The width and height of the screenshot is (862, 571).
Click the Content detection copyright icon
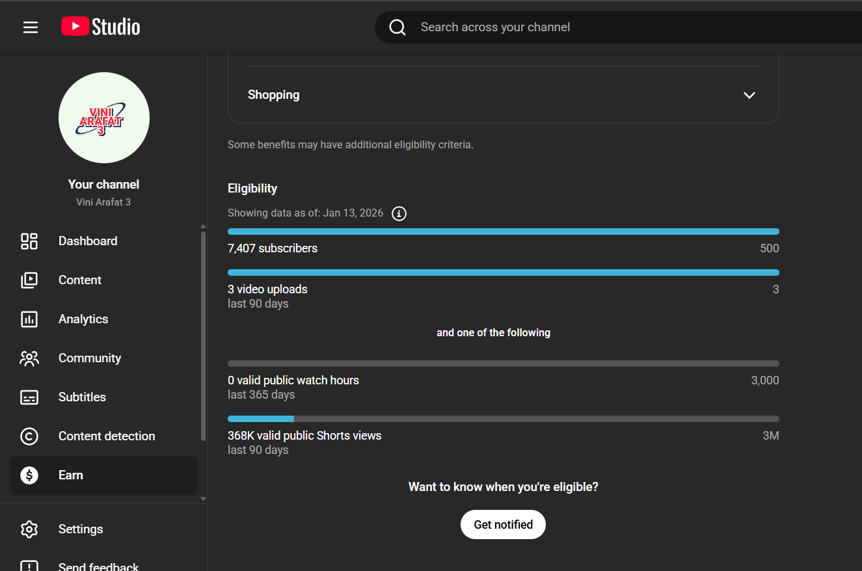(29, 436)
